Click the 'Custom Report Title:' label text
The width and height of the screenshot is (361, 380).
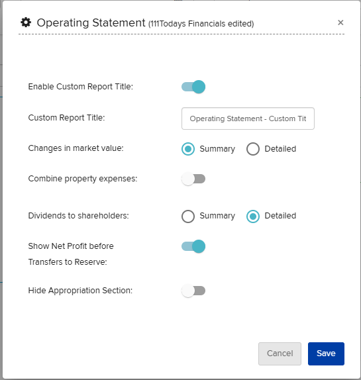click(x=66, y=118)
